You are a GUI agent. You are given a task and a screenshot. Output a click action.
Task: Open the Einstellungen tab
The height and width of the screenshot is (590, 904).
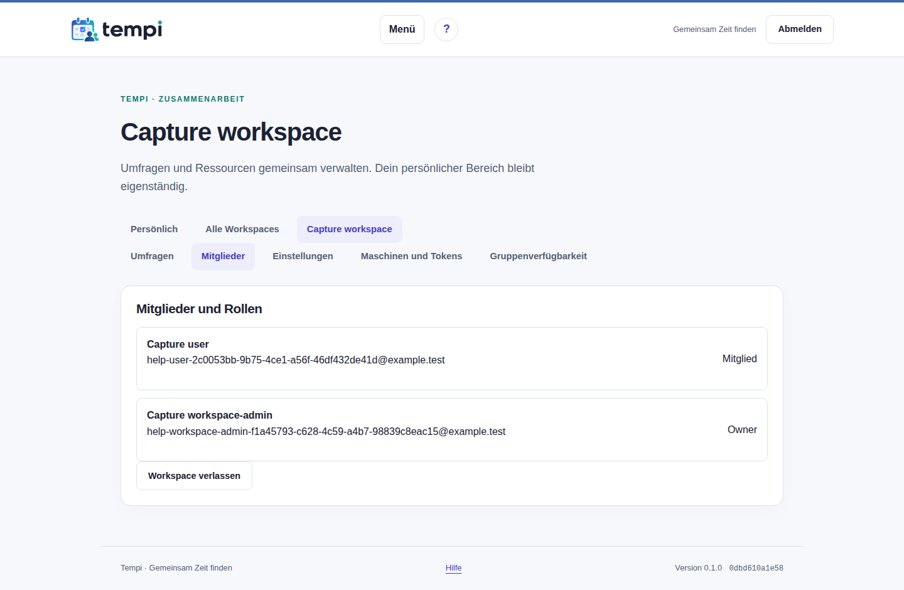pos(303,257)
